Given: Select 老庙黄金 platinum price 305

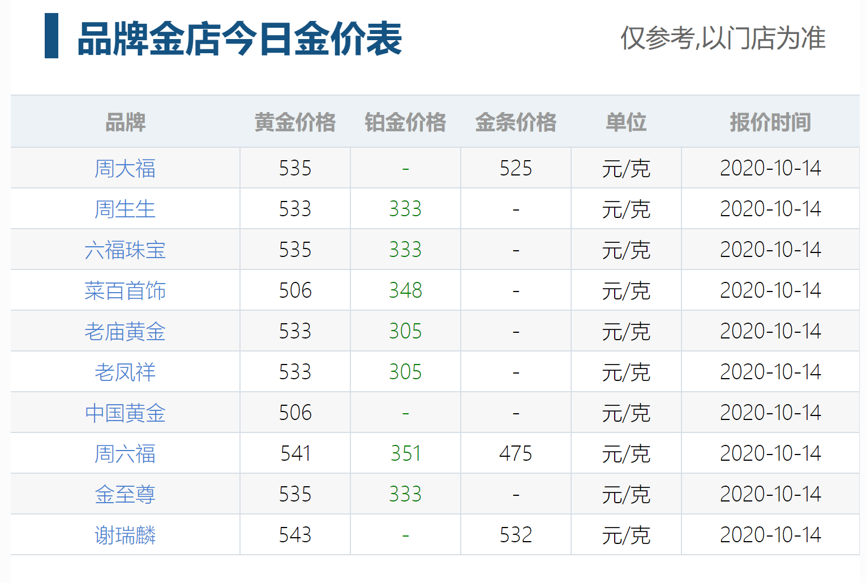Looking at the screenshot, I should [405, 331].
